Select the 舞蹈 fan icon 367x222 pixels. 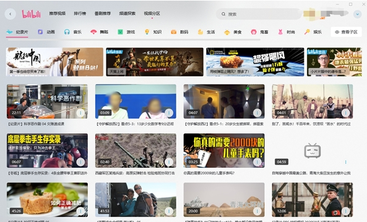click(93, 32)
